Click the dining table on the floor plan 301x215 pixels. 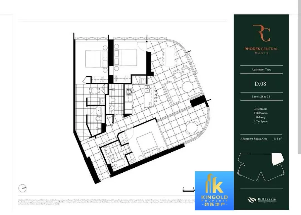(169, 56)
